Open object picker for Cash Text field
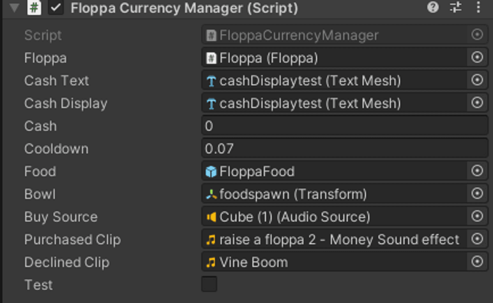Screen dimensions: 493x303 coord(477,80)
